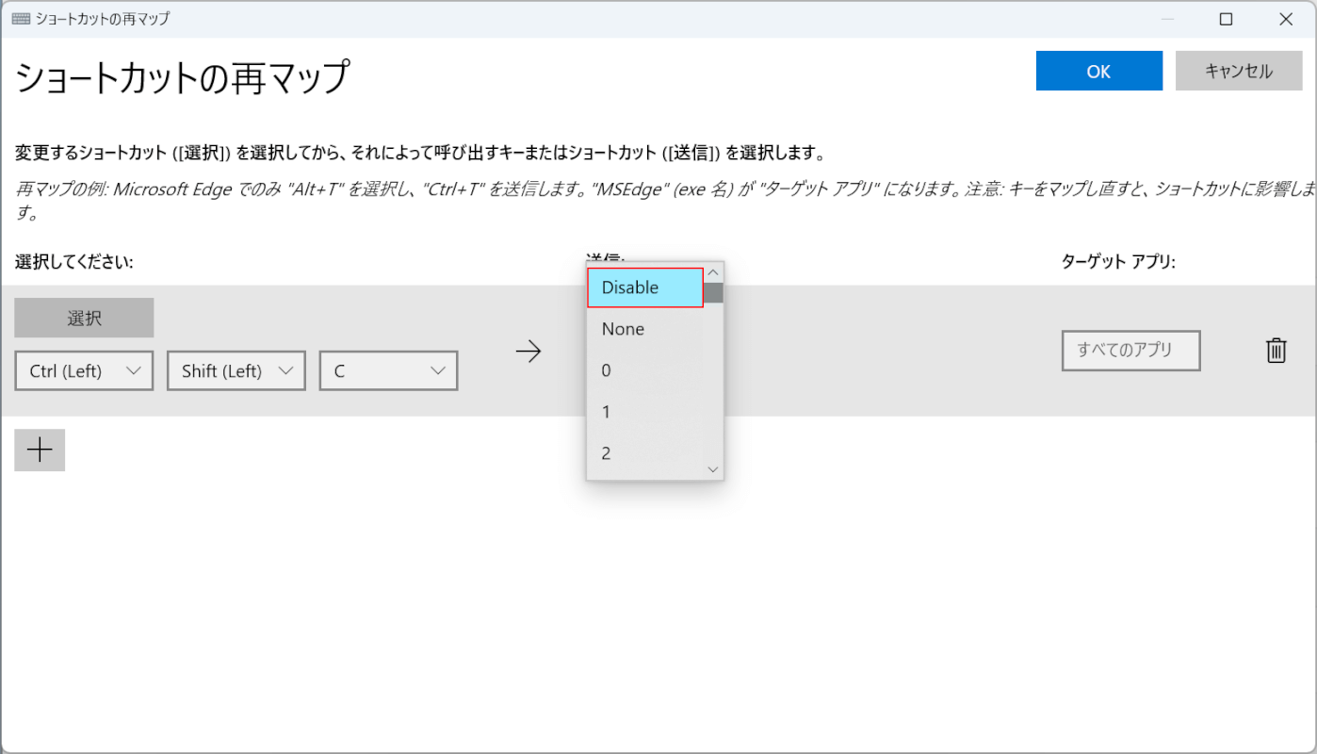The height and width of the screenshot is (754, 1317).
Task: Click dropdown list scroll-up arrow
Action: click(x=713, y=272)
